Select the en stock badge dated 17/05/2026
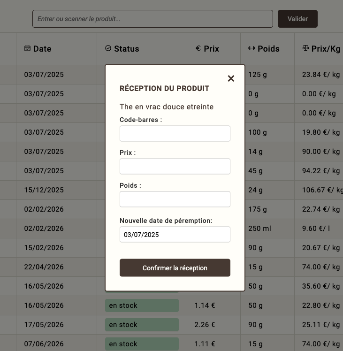Viewport: 343px width, 351px height. pyautogui.click(x=142, y=325)
